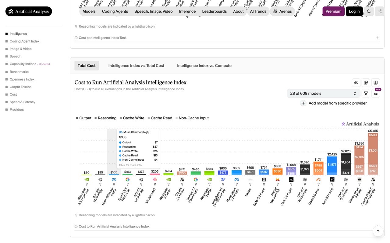Open the Arenas page
This screenshot has width=390, height=243.
[282, 12]
